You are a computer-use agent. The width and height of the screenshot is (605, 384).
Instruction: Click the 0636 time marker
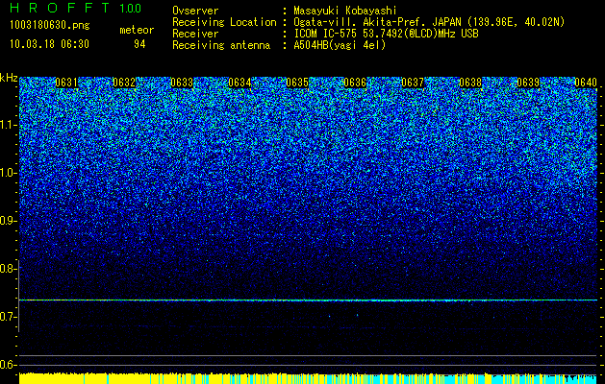tap(355, 83)
